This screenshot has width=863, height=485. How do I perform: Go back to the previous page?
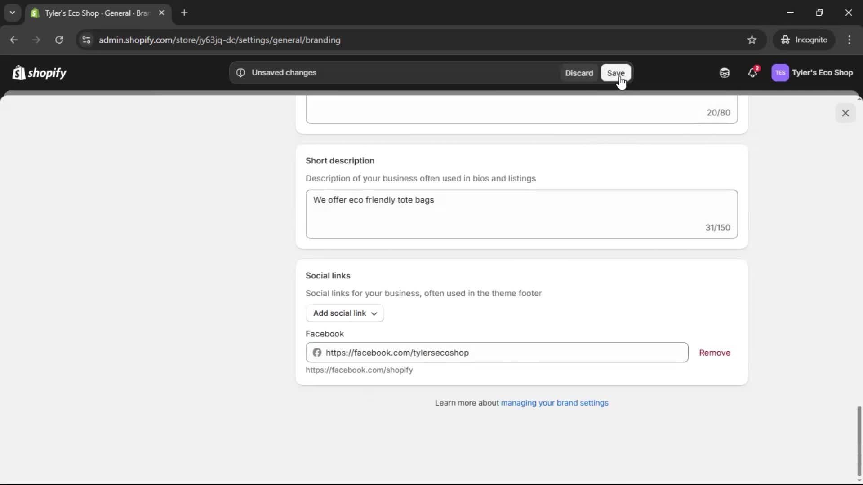pos(14,40)
